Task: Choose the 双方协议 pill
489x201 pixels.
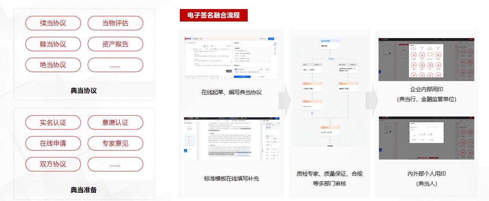Action: tap(53, 164)
